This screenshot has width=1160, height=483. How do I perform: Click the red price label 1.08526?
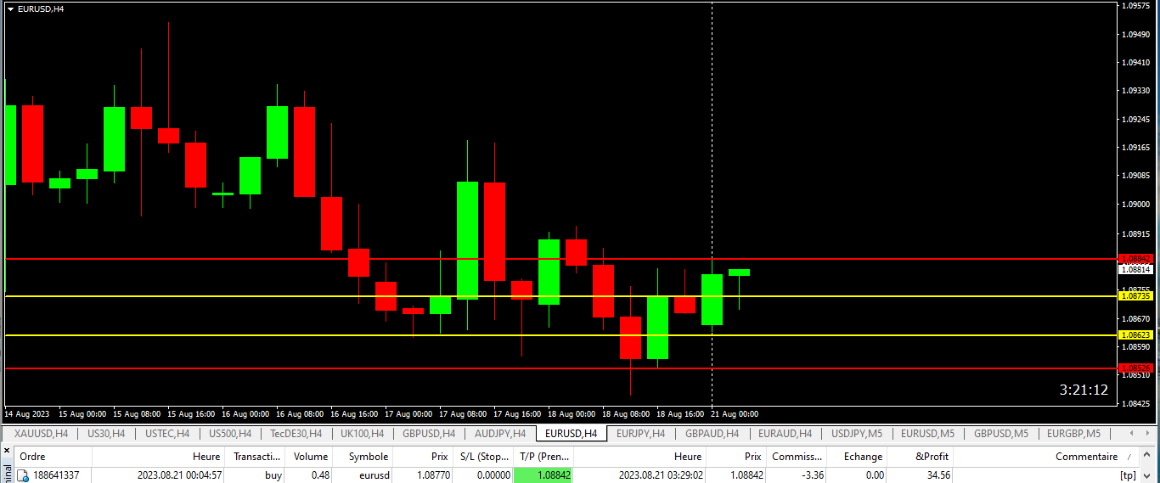(1135, 368)
